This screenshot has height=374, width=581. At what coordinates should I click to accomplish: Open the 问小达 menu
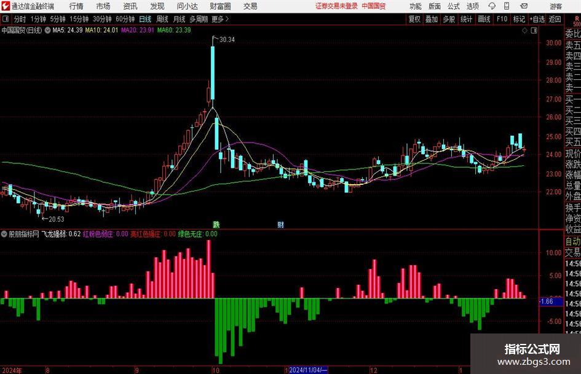tap(187, 6)
